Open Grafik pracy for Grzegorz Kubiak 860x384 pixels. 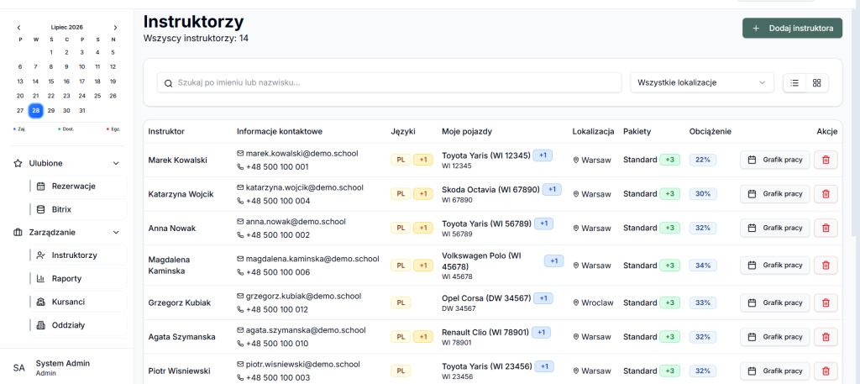point(774,302)
